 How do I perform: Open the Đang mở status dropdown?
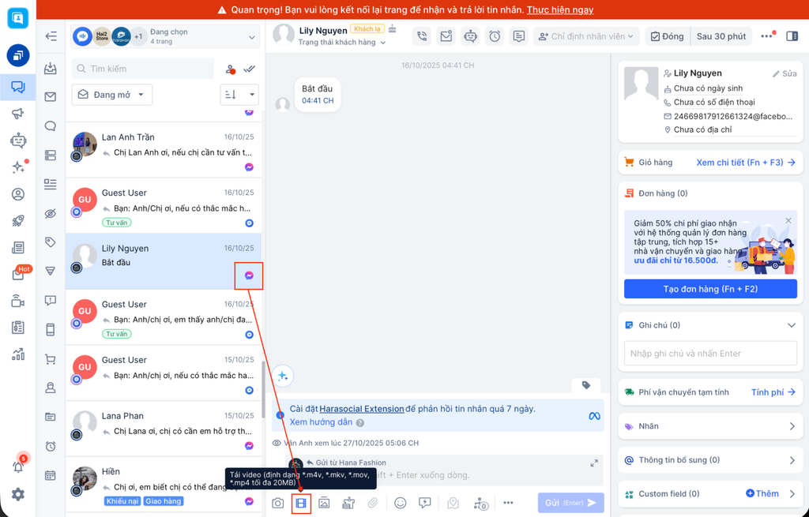(x=112, y=95)
